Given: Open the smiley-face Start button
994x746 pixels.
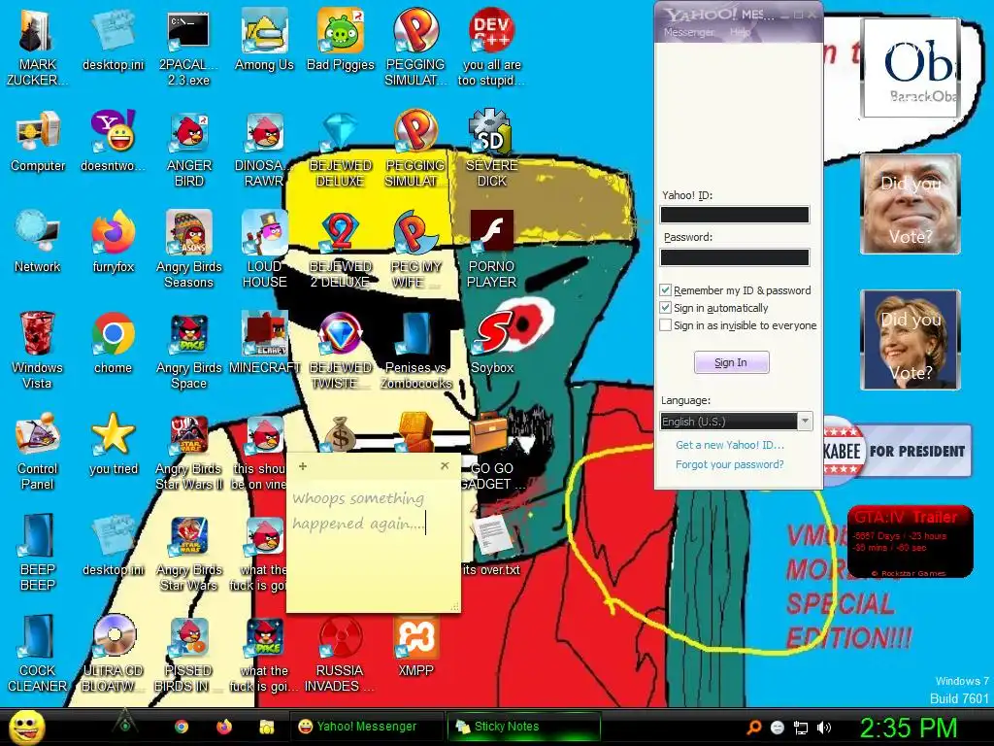Looking at the screenshot, I should coord(26,727).
